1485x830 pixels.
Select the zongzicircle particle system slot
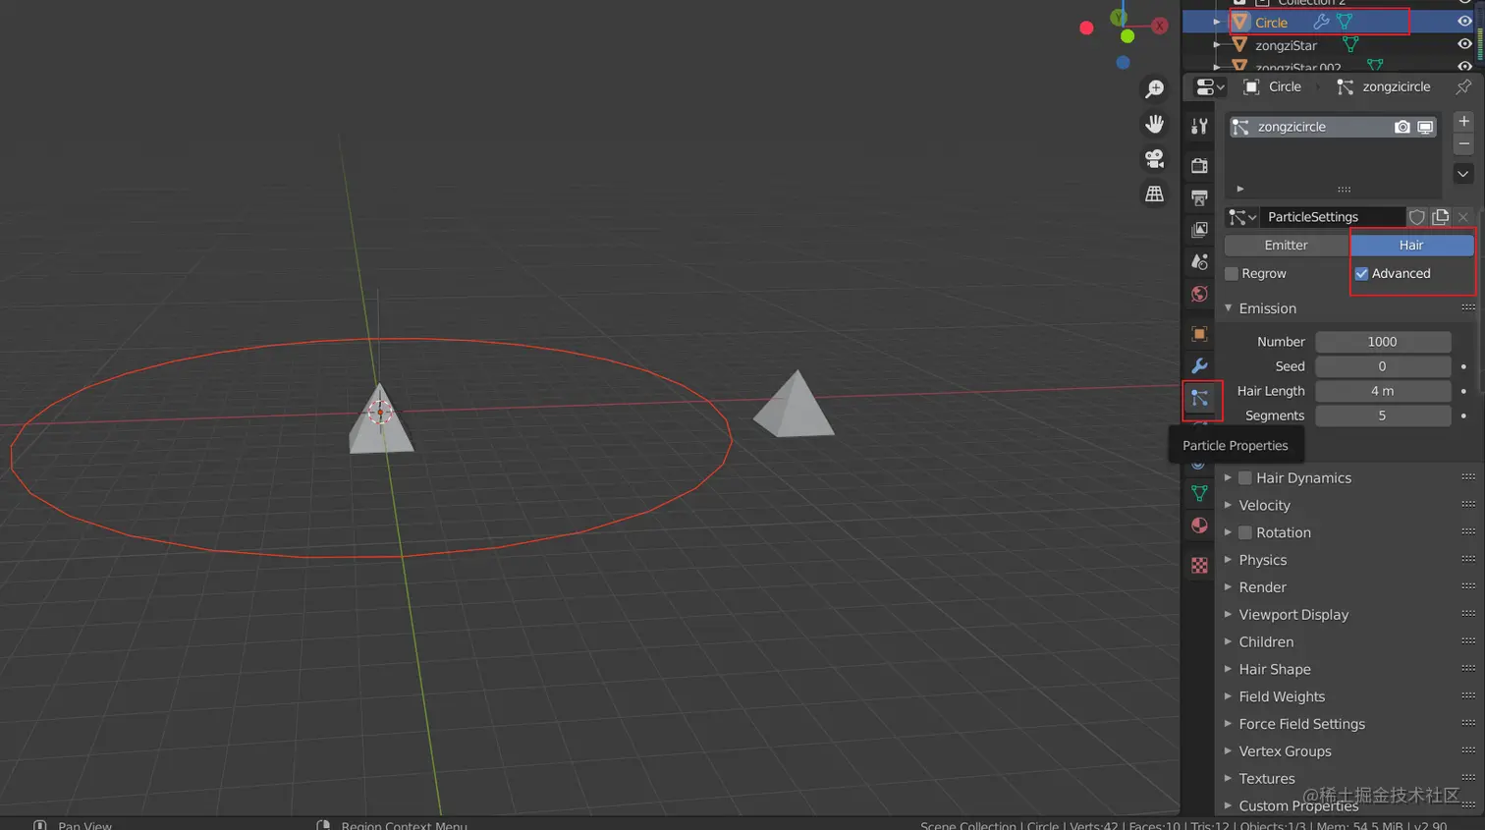pyautogui.click(x=1333, y=127)
